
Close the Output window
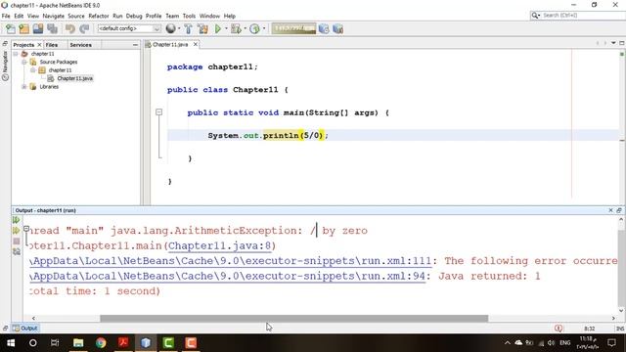pos(610,210)
